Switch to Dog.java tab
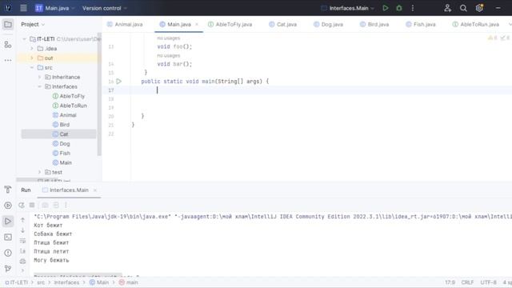This screenshot has height=288, width=512. 328,25
